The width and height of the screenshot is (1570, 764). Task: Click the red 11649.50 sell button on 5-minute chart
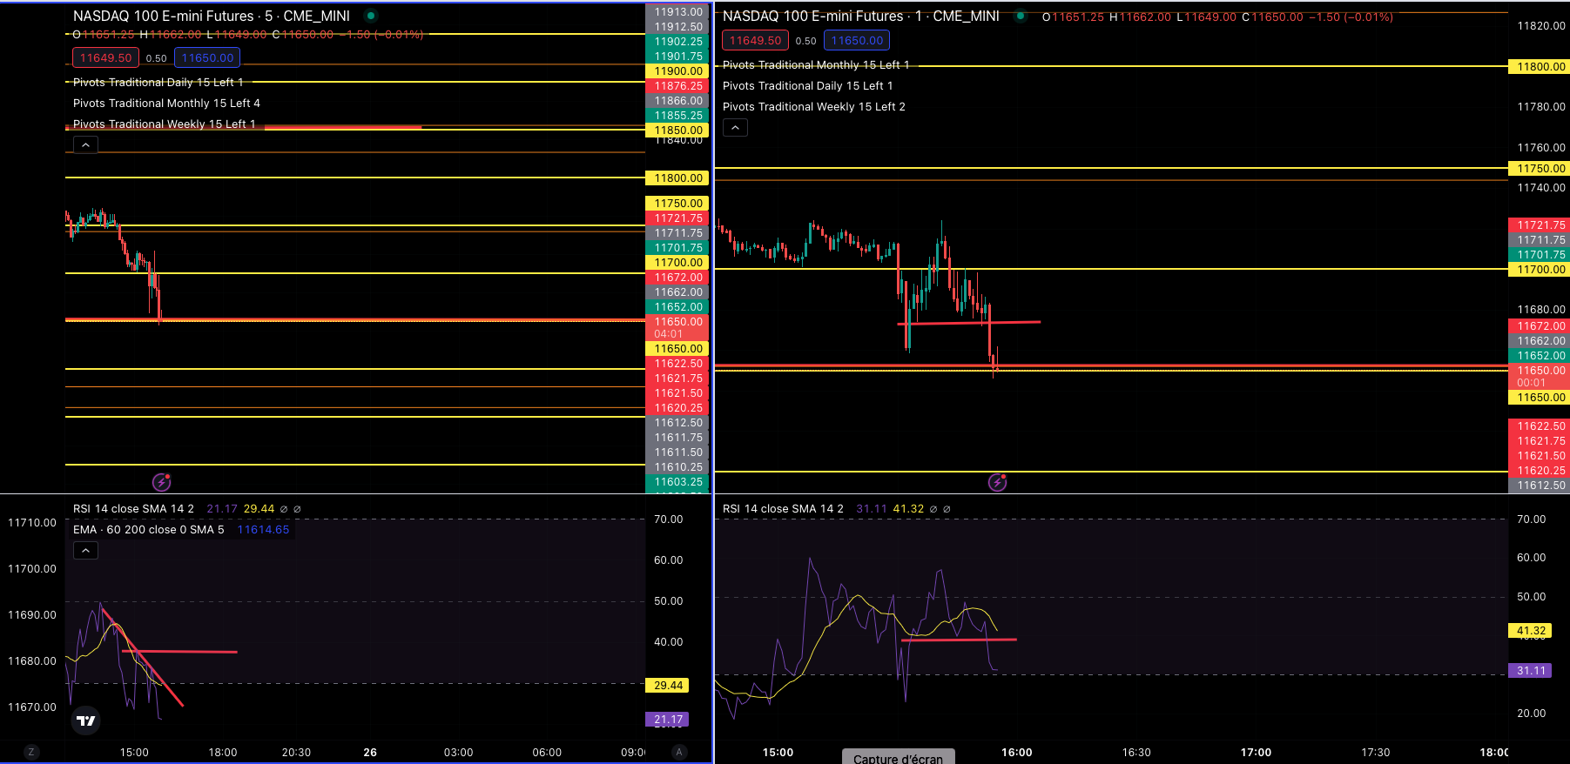(x=105, y=57)
